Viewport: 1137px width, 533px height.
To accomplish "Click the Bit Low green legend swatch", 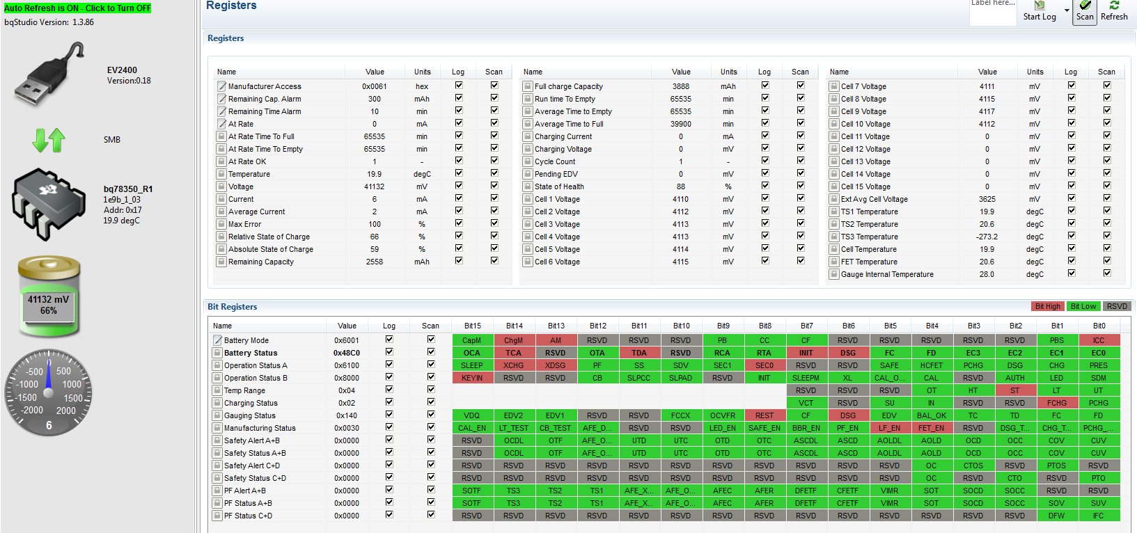I will [1083, 306].
